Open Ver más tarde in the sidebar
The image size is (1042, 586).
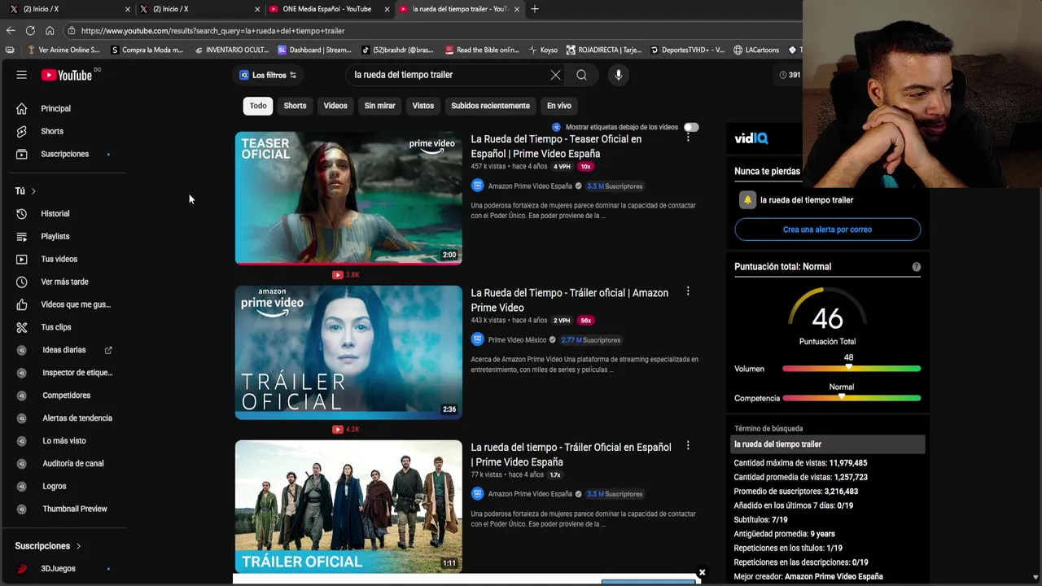(x=65, y=282)
